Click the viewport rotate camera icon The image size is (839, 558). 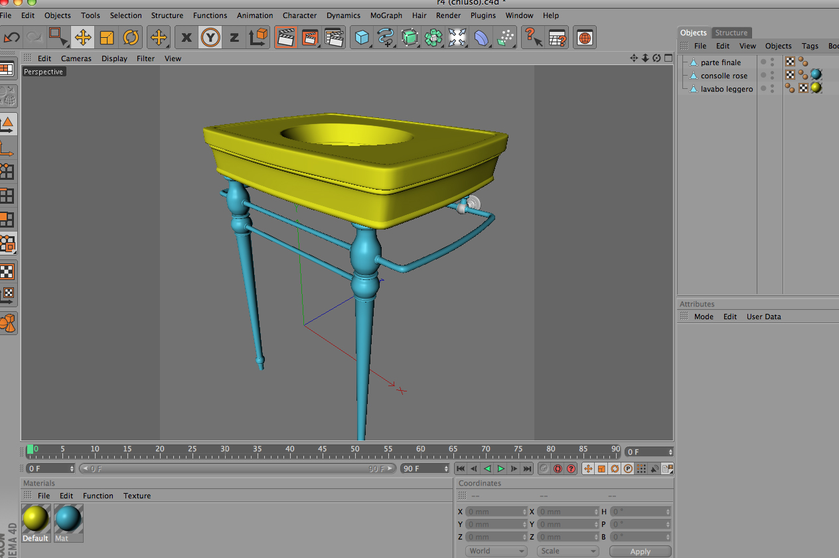(x=656, y=58)
